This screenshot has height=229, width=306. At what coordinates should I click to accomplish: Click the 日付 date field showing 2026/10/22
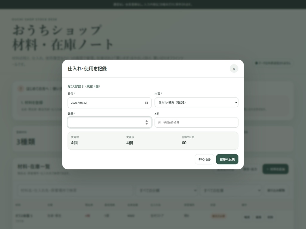click(x=109, y=103)
